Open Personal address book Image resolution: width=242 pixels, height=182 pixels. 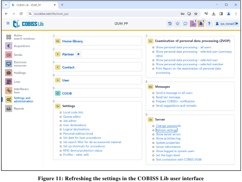pyautogui.click(x=78, y=134)
